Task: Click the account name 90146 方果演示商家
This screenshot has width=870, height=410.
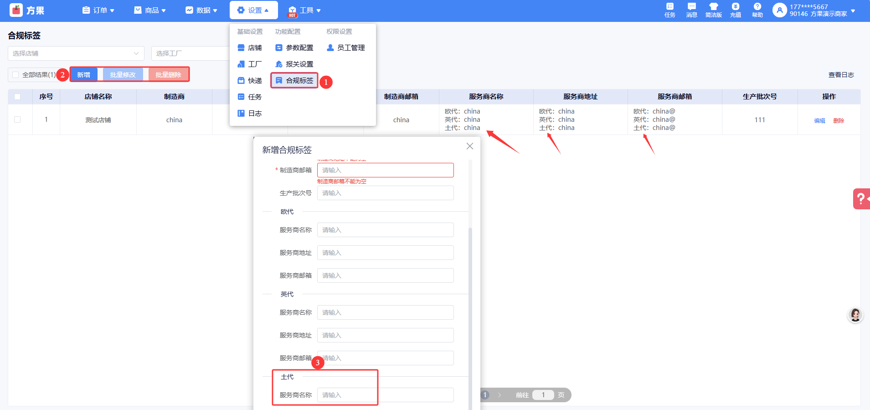Action: tap(819, 14)
